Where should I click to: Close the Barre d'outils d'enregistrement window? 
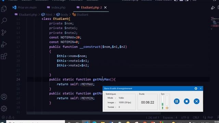click(201, 88)
